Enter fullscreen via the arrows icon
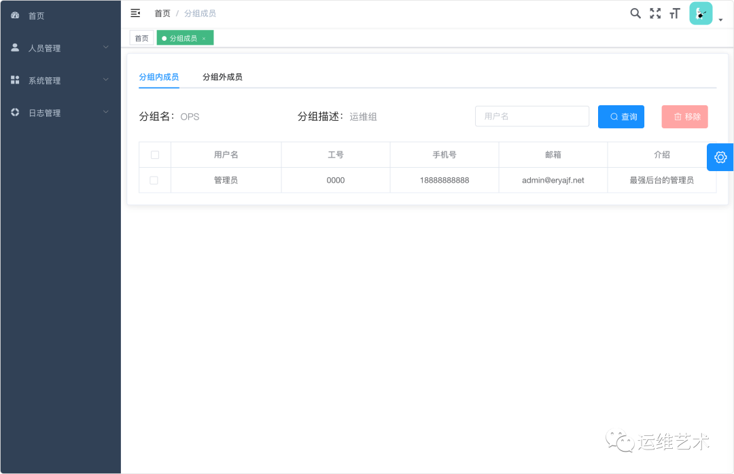734x474 pixels. [x=655, y=12]
